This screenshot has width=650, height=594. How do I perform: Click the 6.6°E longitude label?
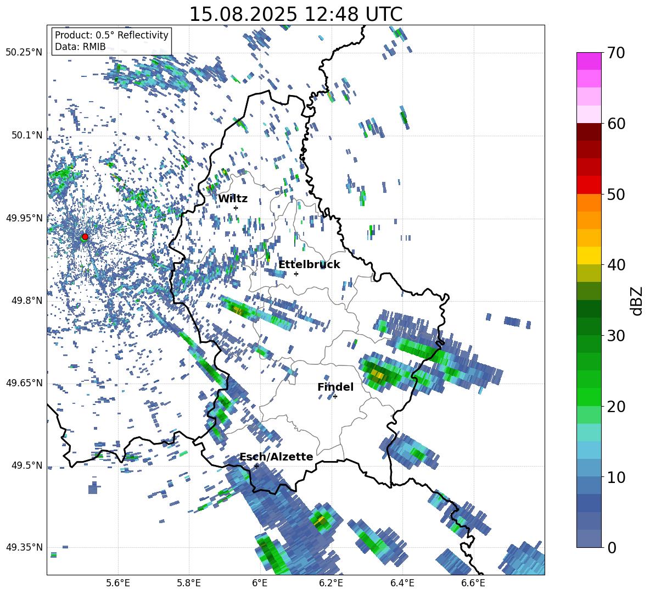point(473,583)
